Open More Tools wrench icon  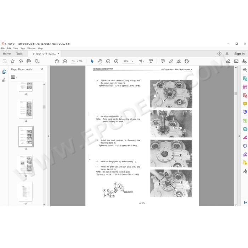coord(245,171)
